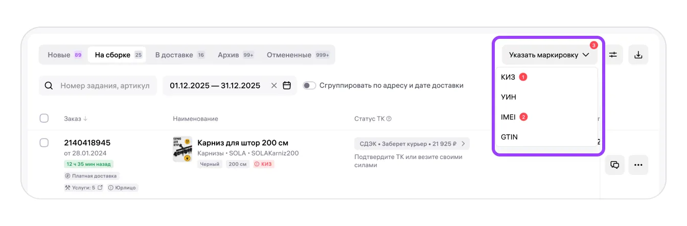Choose IMEI from the marking dropdown
Viewport: 687px width, 226px height.
pyautogui.click(x=509, y=117)
